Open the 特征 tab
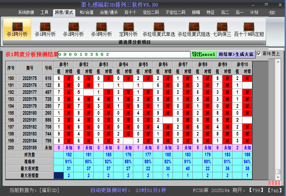 (x=210, y=13)
